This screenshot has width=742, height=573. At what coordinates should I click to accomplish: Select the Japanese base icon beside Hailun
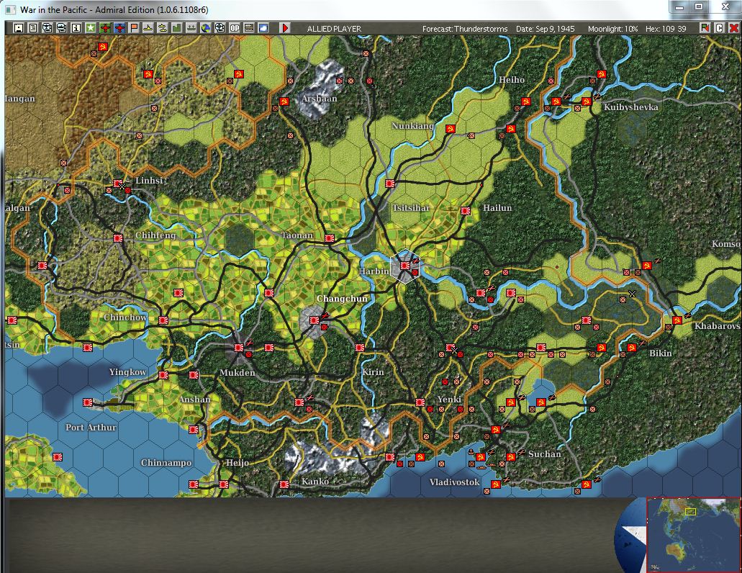click(466, 211)
